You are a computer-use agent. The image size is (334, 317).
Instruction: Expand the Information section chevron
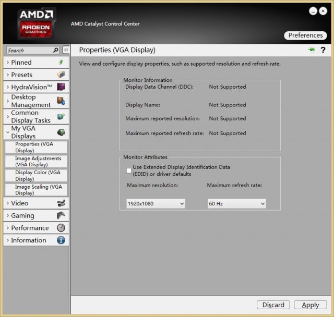tap(8, 240)
